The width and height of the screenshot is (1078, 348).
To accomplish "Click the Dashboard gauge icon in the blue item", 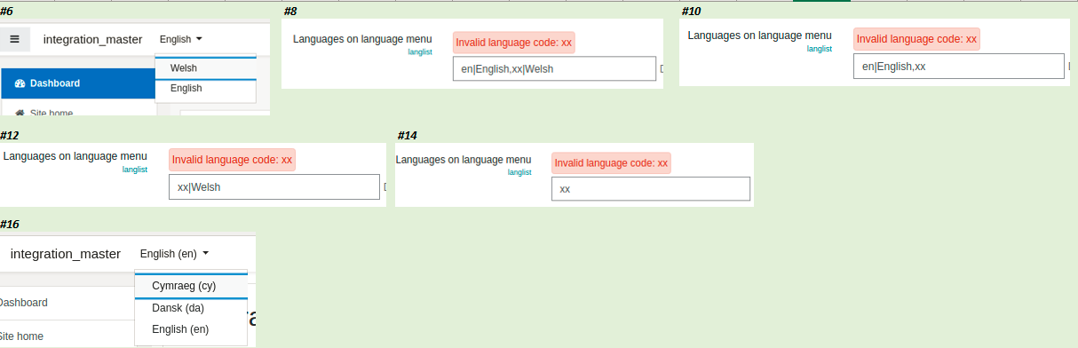I will point(20,83).
